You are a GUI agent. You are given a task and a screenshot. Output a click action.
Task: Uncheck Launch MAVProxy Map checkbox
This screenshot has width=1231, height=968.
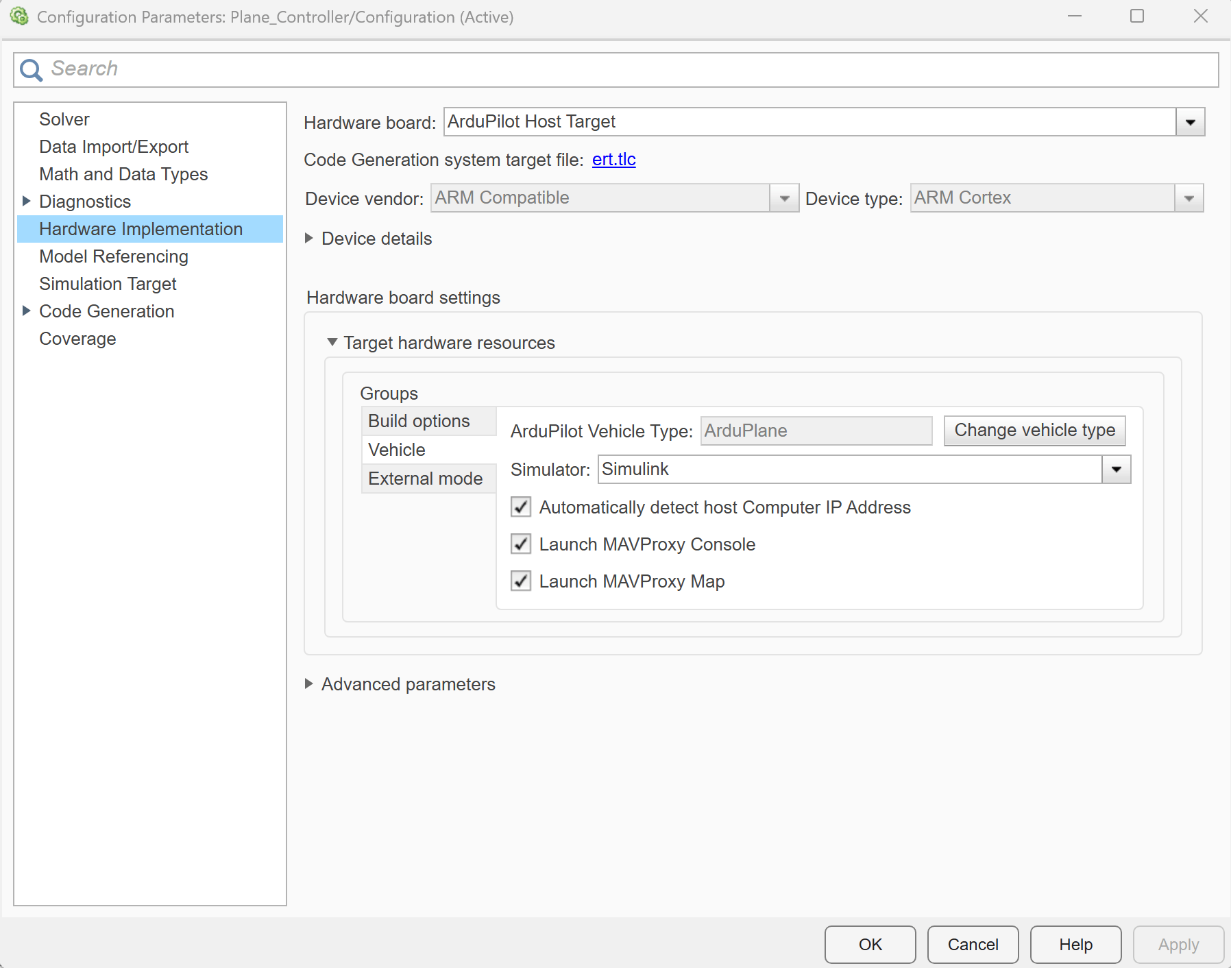[x=521, y=581]
